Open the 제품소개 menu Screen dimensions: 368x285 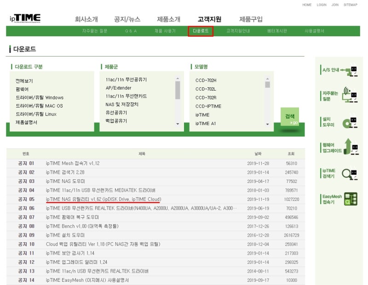click(x=168, y=19)
